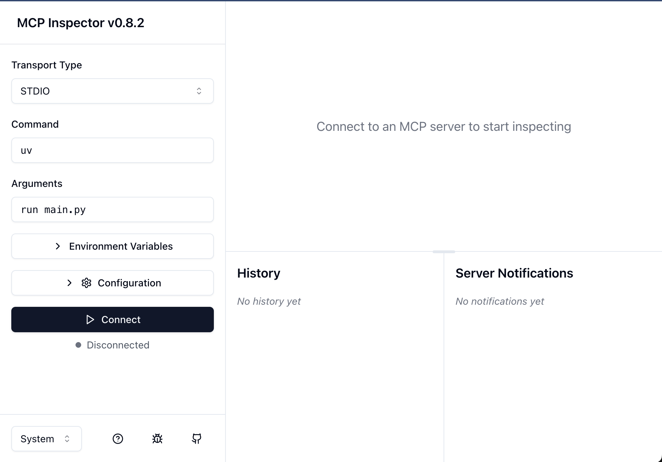Expand the Environment Variables section
This screenshot has height=462, width=662.
tap(121, 246)
